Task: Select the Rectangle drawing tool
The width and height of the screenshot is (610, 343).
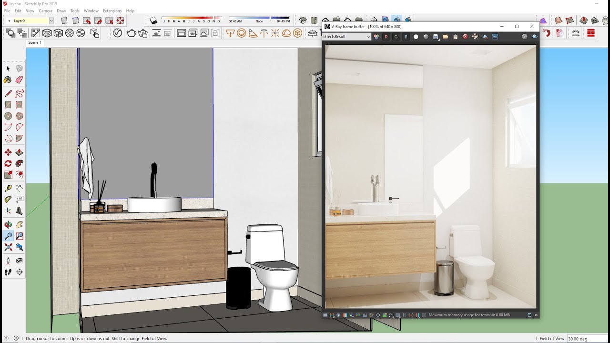Action: (8, 105)
